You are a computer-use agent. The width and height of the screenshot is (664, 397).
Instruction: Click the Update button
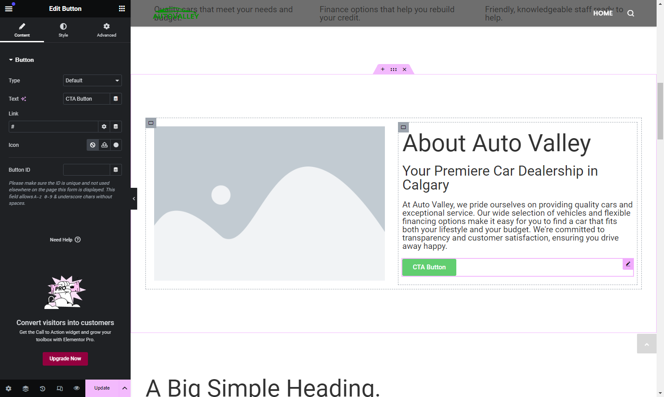click(102, 388)
